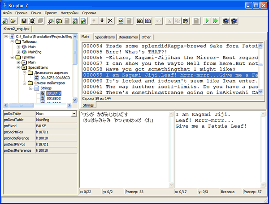Select tree item 0018803

(x=54, y=98)
